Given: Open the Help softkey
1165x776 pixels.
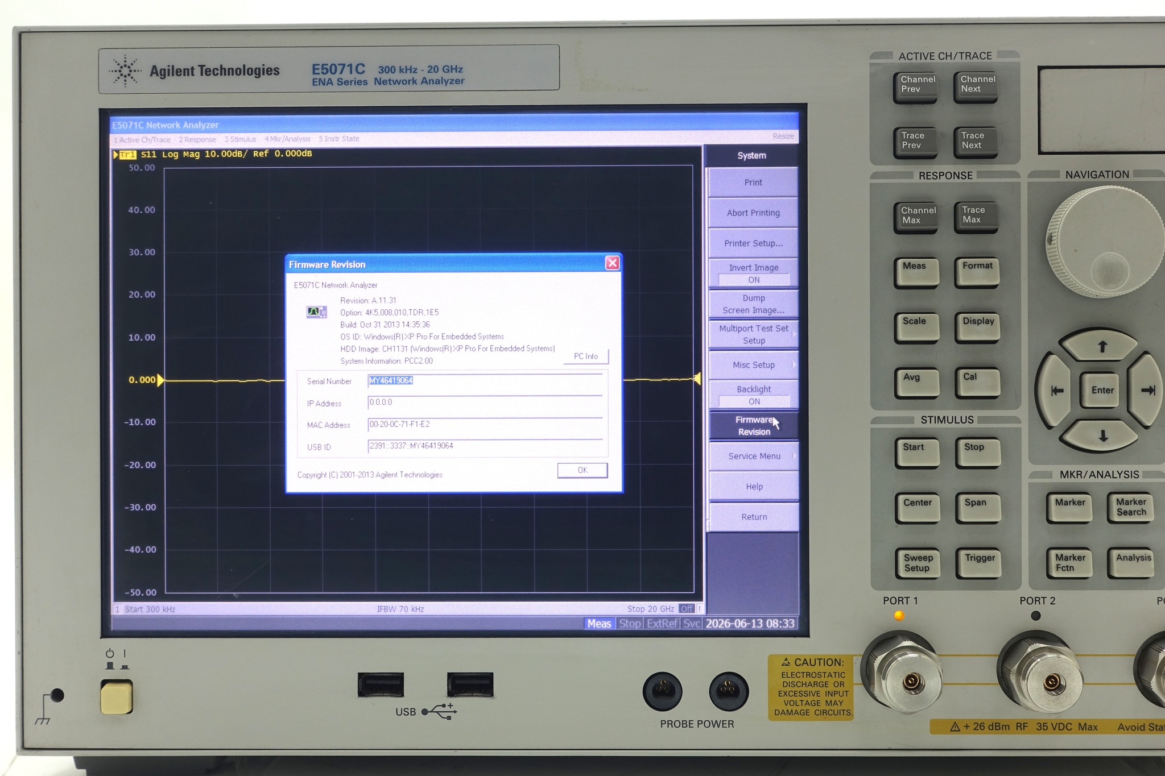Looking at the screenshot, I should [x=754, y=487].
